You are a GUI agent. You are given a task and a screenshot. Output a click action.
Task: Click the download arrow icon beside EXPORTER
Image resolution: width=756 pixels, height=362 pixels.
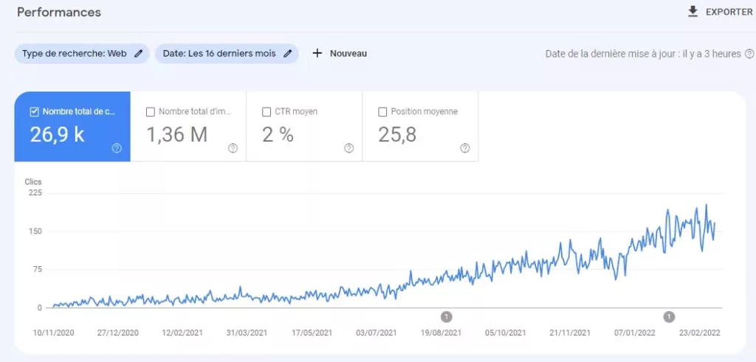click(x=693, y=12)
